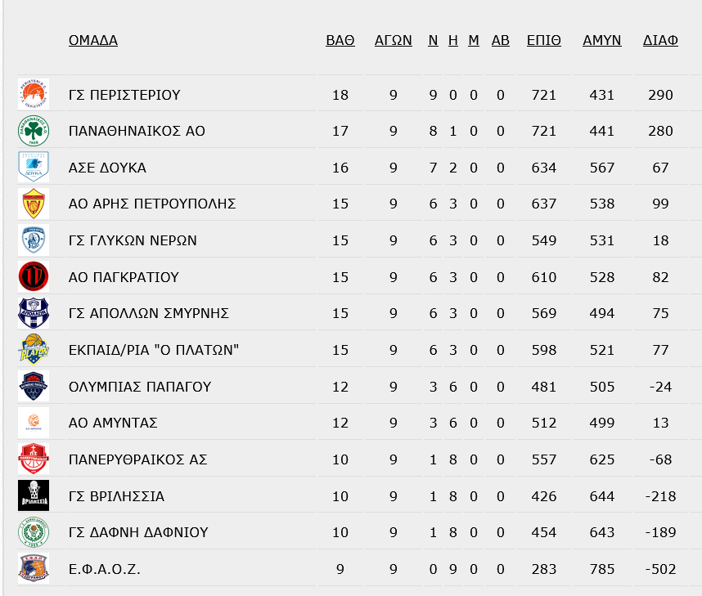Viewport: 702px width, 596px height.
Task: Sort by ΑΓΩΝ games column
Action: (x=393, y=40)
